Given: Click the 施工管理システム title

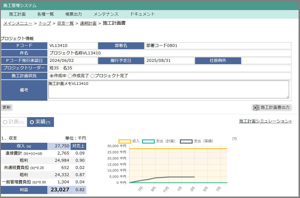Looking at the screenshot, I should tap(20, 5).
